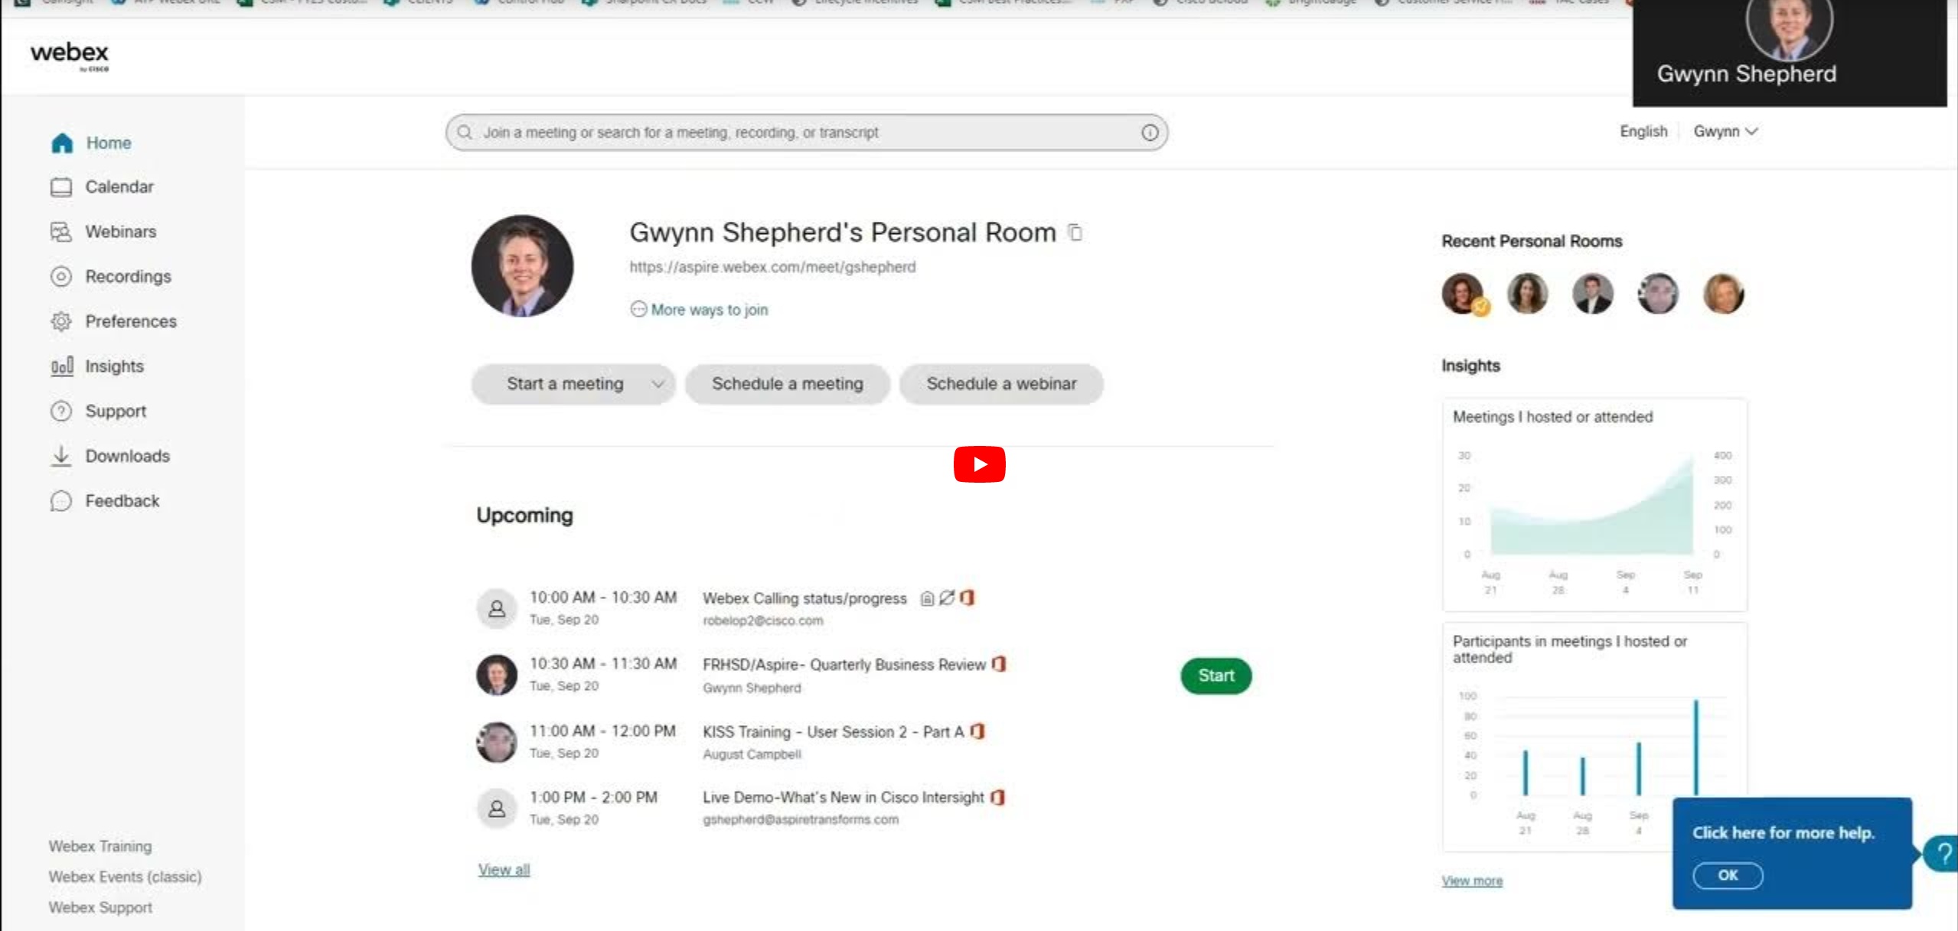
Task: Select the Preferences menu item
Action: click(x=130, y=321)
